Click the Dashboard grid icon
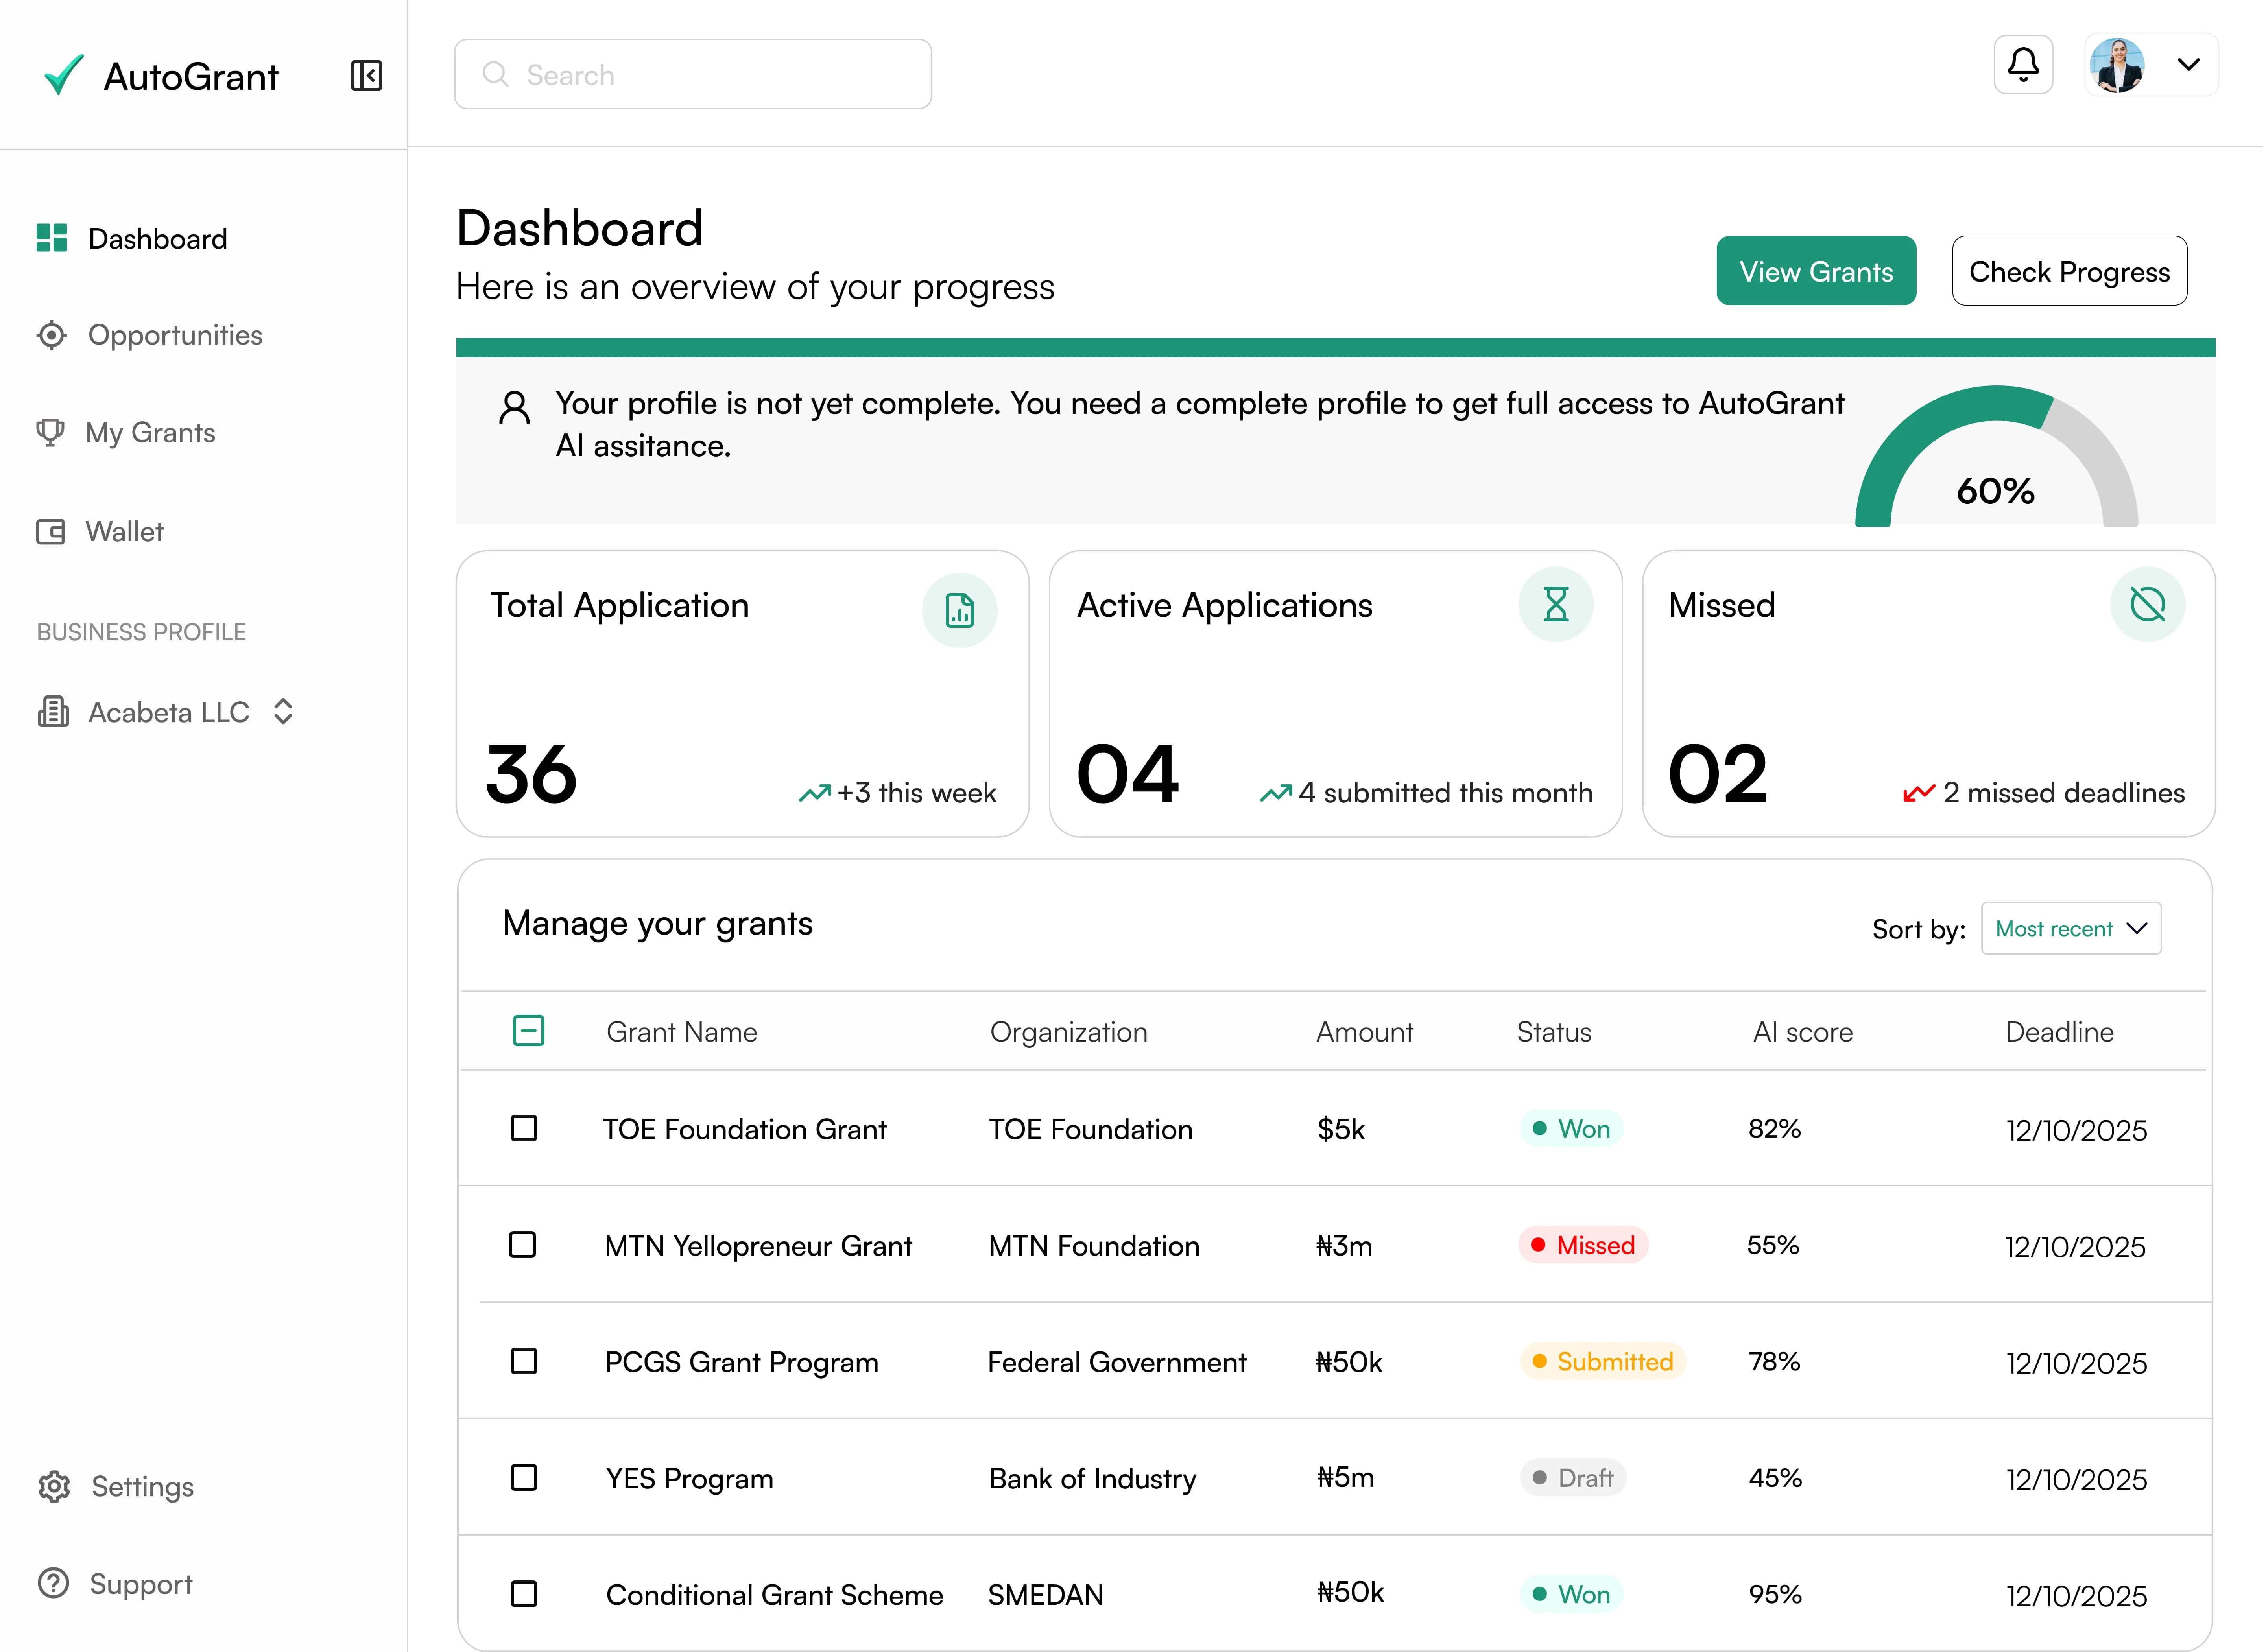The width and height of the screenshot is (2266, 1652). [x=52, y=238]
